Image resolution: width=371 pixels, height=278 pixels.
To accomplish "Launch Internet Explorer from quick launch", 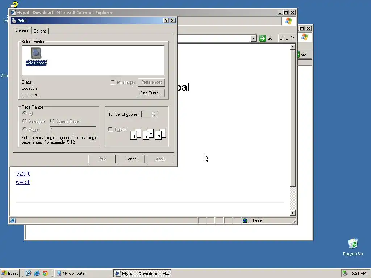I will (37, 273).
